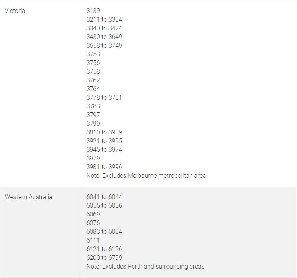Click postcode 3139 in Victoria list
297x278 pixels.
93,11
